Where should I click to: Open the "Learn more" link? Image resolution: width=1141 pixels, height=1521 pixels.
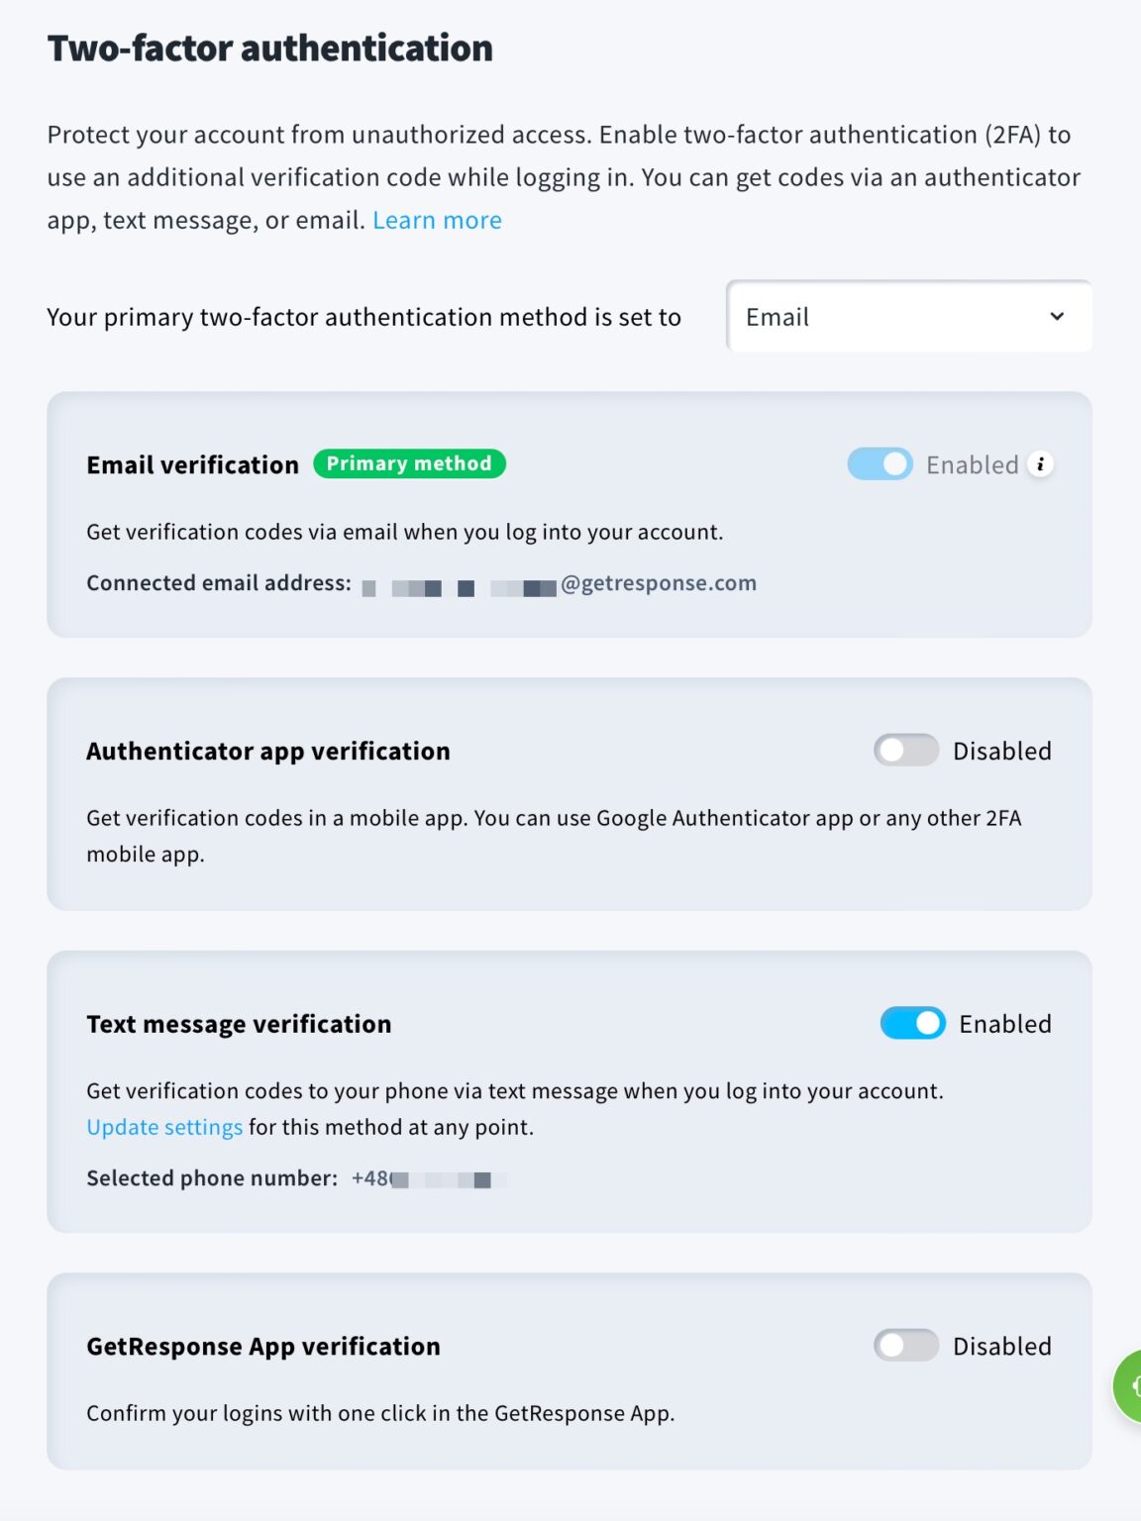[x=437, y=219]
